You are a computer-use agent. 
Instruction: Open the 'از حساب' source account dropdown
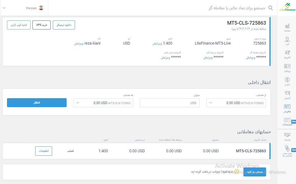(x=236, y=103)
